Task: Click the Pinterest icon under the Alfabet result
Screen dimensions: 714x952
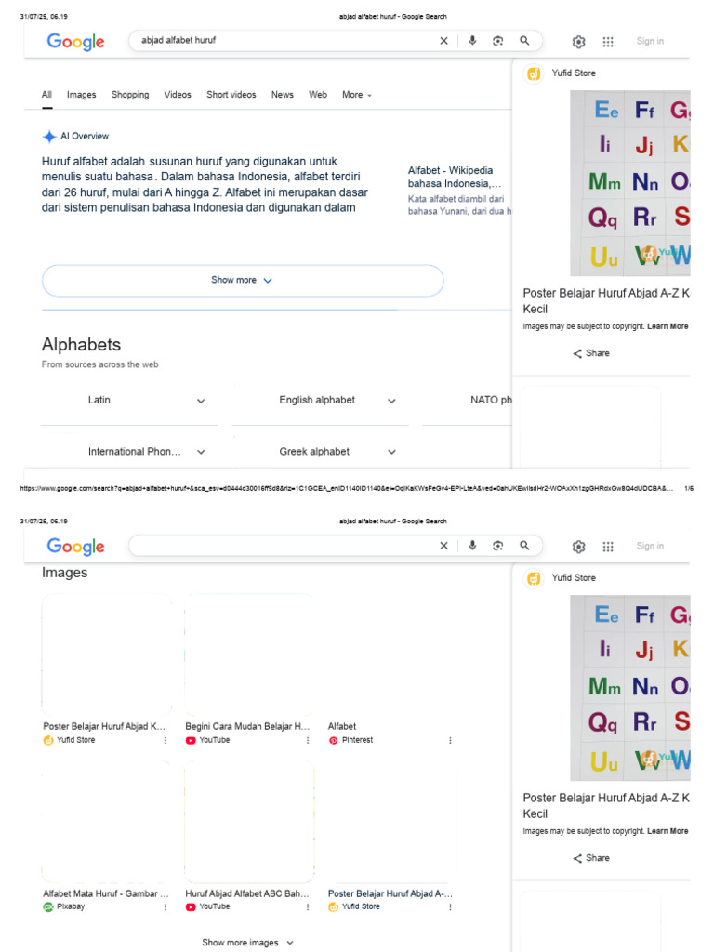Action: click(333, 740)
